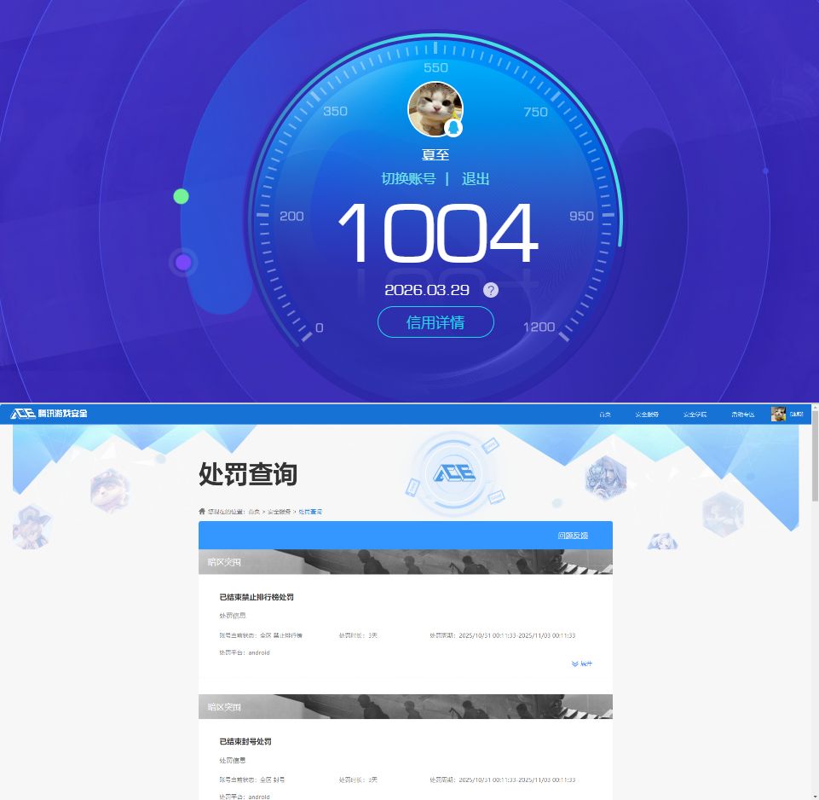The height and width of the screenshot is (800, 819).
Task: Click the 切换账号 link to switch accounts
Action: click(409, 180)
